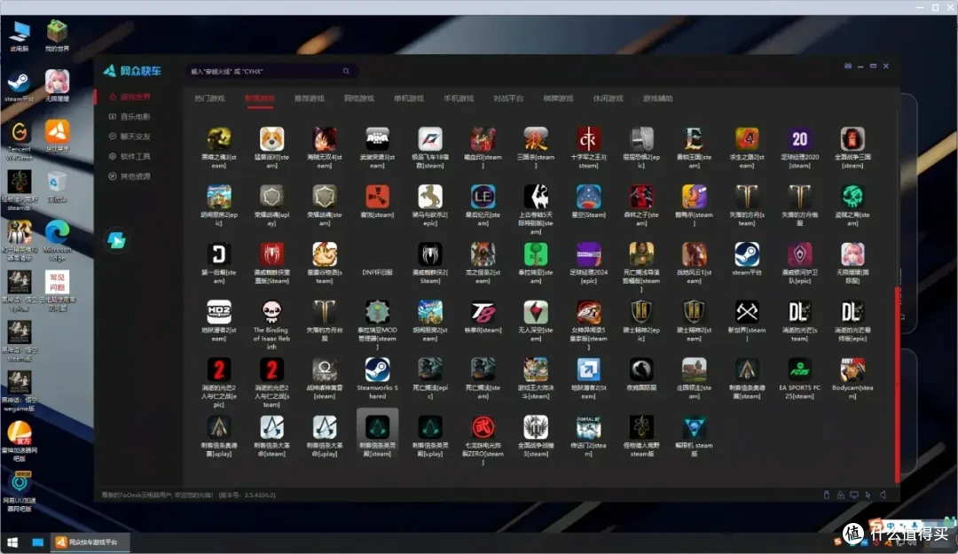The width and height of the screenshot is (958, 554).
Task: Open the Windows Start button
Action: (12, 542)
